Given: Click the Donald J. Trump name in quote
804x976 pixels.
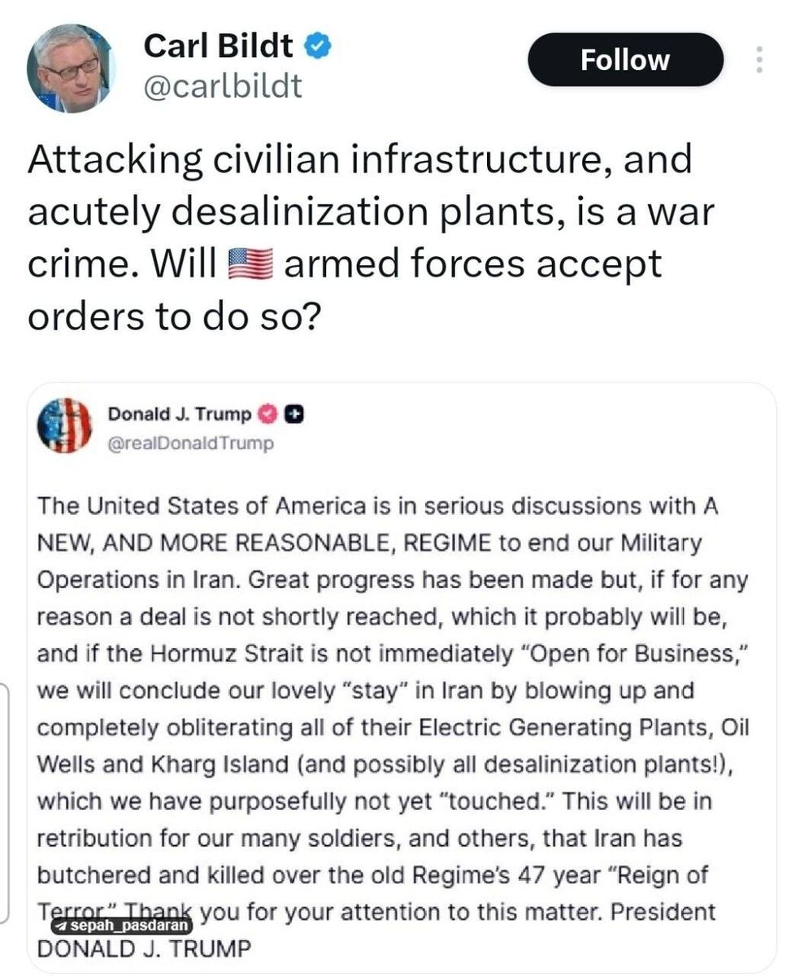Looking at the screenshot, I should [x=180, y=414].
